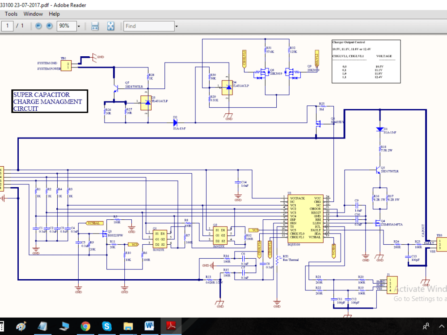Viewport: 447px width, 335px height.
Task: Click the SUPER CAPACITOR CHARGE MANAGMENT title text
Action: pos(47,102)
